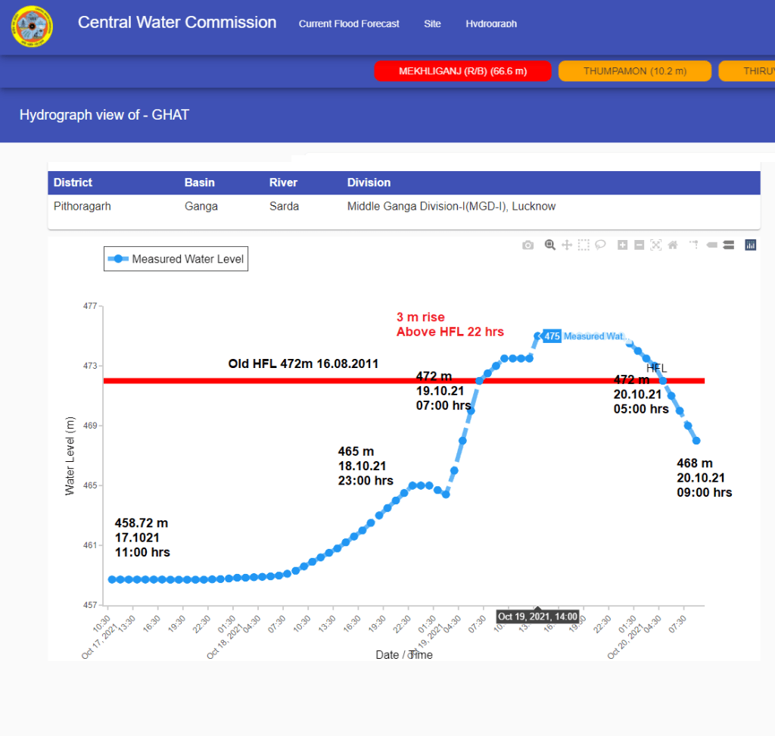
Task: Click the MEKHLIGANJ (R/B) red alert button
Action: tap(462, 71)
